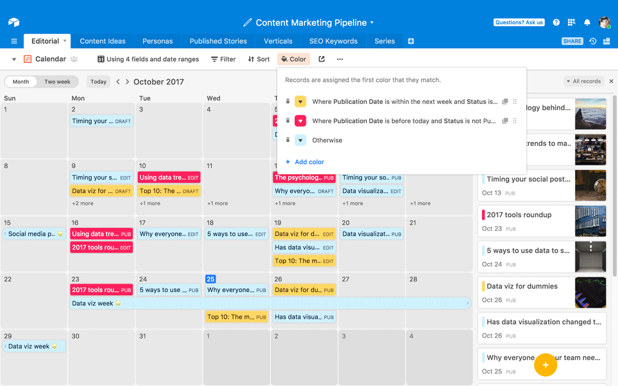Expand the base title dropdown arrow

pos(371,22)
